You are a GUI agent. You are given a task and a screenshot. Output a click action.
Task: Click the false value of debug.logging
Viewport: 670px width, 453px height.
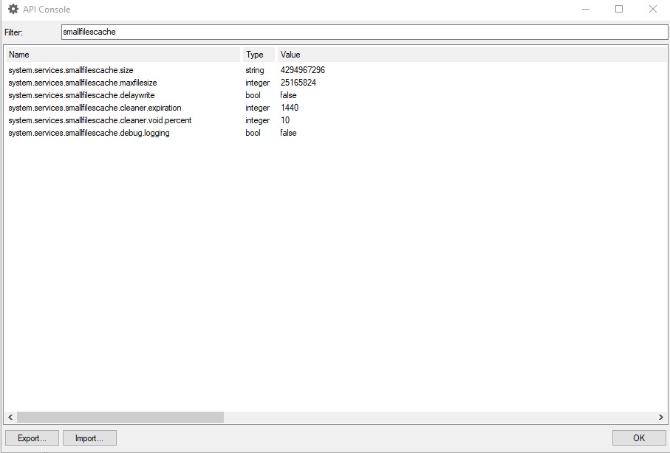point(288,133)
